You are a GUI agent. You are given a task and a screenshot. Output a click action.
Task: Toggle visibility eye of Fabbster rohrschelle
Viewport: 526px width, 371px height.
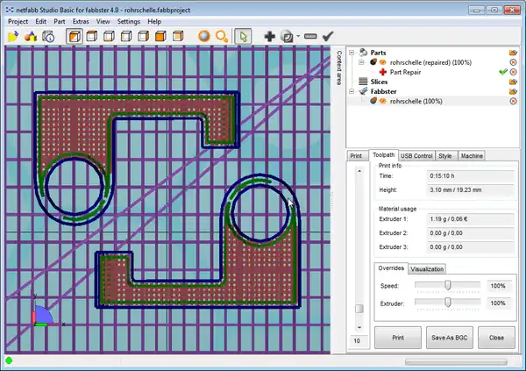click(382, 101)
